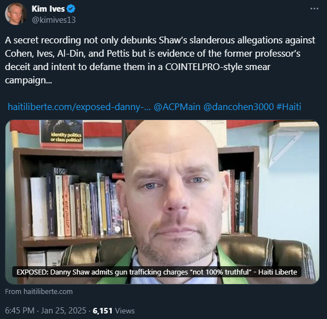Click the Kim Ives display name
Viewport: 327px width, 319px height.
pyautogui.click(x=48, y=9)
